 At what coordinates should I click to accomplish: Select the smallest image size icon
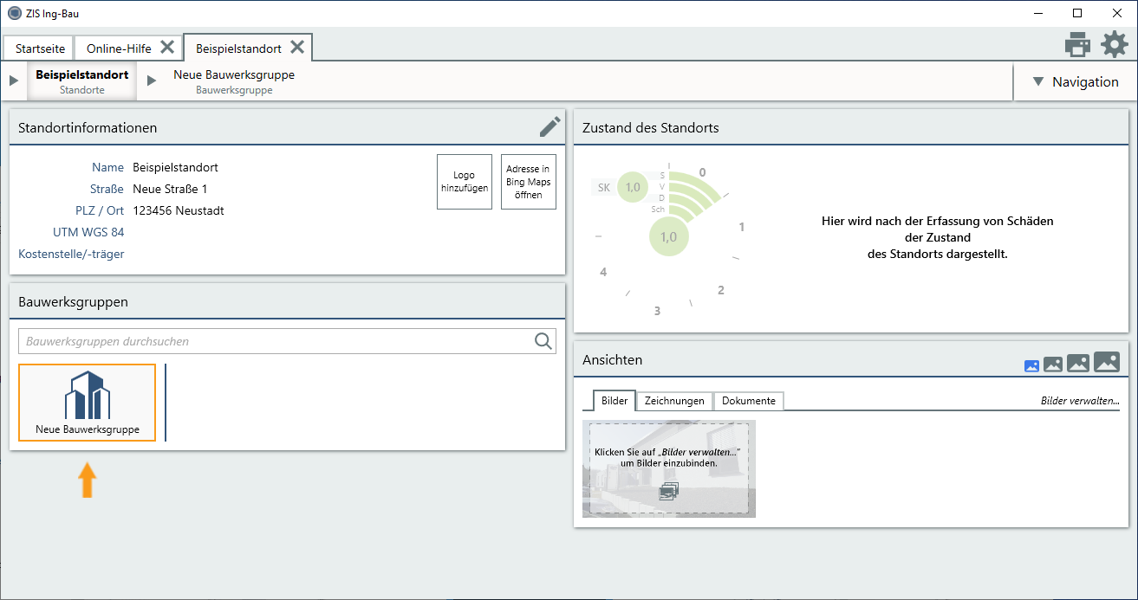pyautogui.click(x=1031, y=366)
